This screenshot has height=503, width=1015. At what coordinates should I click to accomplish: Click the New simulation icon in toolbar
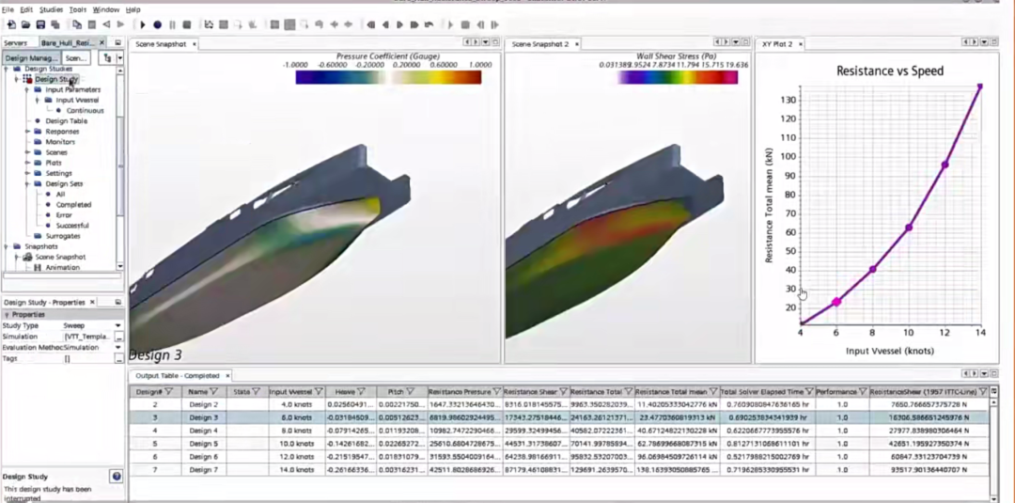click(x=11, y=24)
